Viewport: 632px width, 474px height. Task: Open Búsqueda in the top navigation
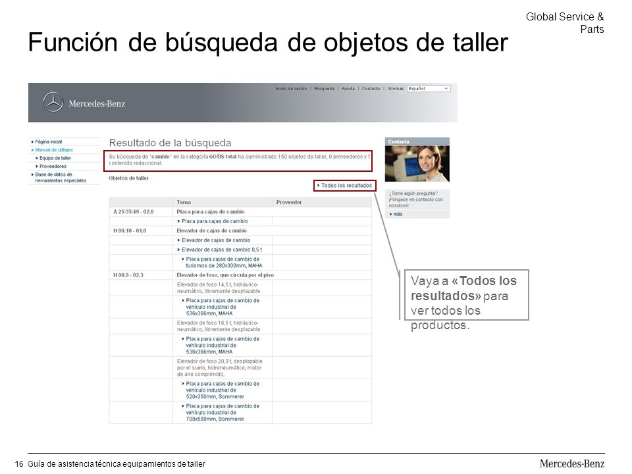pyautogui.click(x=325, y=89)
